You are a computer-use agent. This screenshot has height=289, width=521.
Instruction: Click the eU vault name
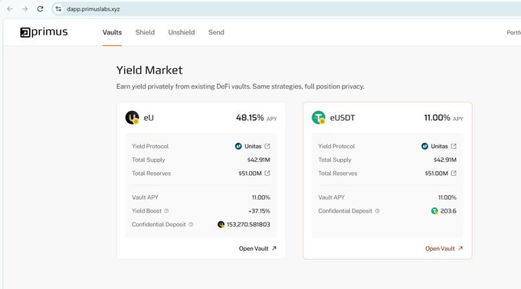pyautogui.click(x=149, y=118)
